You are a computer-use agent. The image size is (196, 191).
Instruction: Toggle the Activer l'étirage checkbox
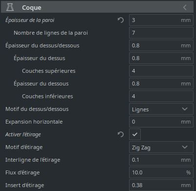click(x=135, y=134)
